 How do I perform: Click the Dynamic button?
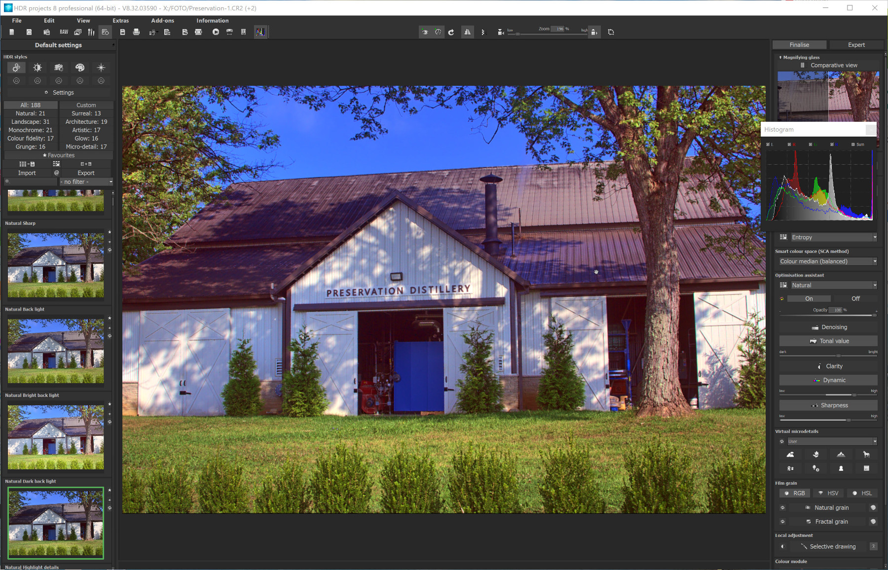[829, 380]
